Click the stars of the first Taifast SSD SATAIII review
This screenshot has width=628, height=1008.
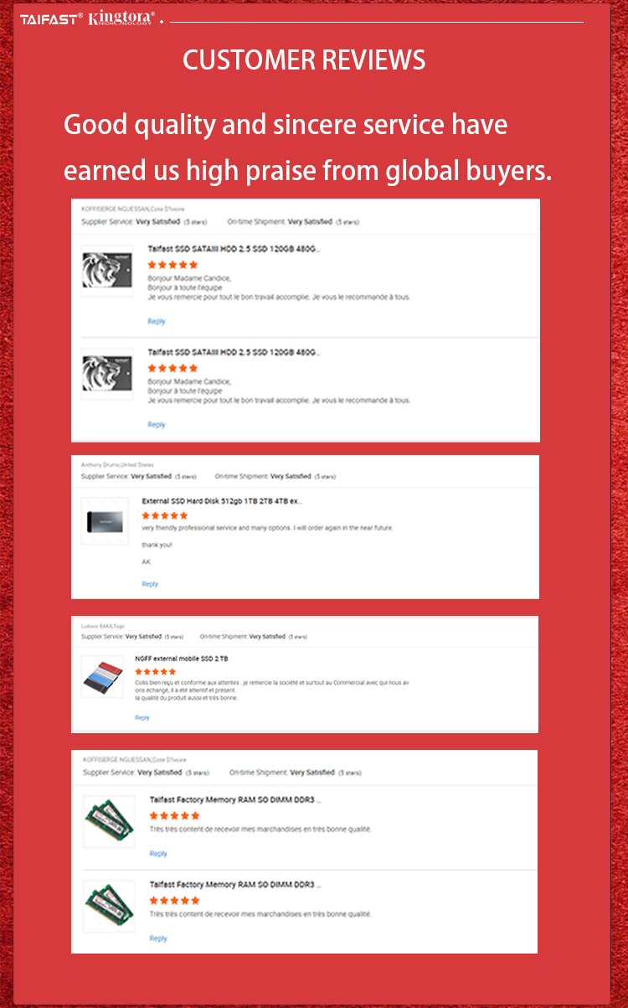pyautogui.click(x=172, y=265)
